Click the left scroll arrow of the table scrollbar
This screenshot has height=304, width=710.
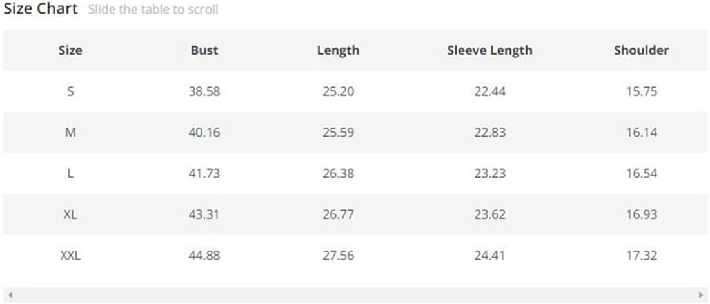pyautogui.click(x=10, y=294)
